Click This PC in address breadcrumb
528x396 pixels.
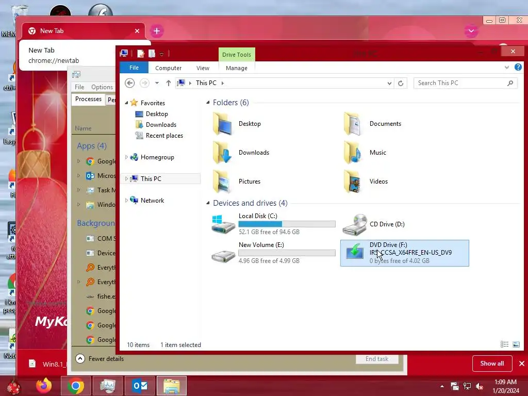206,83
